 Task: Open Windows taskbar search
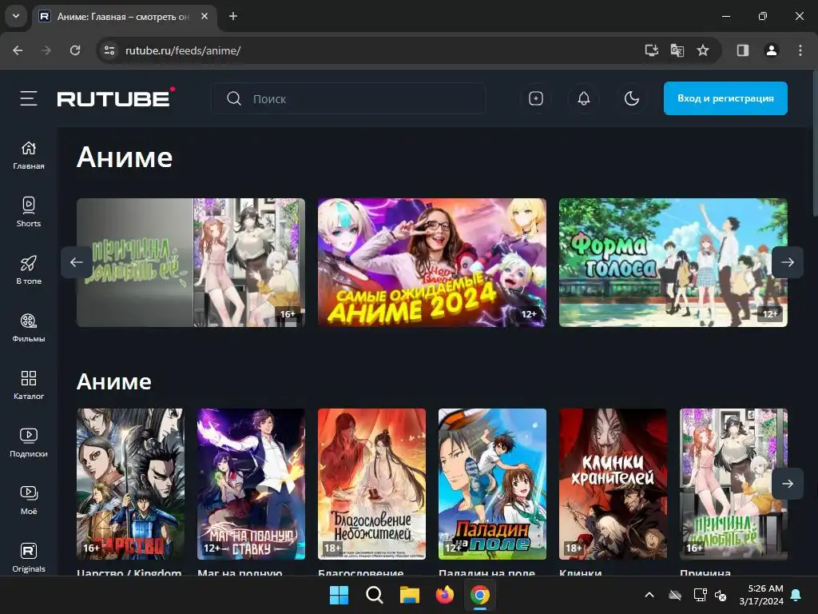374,595
